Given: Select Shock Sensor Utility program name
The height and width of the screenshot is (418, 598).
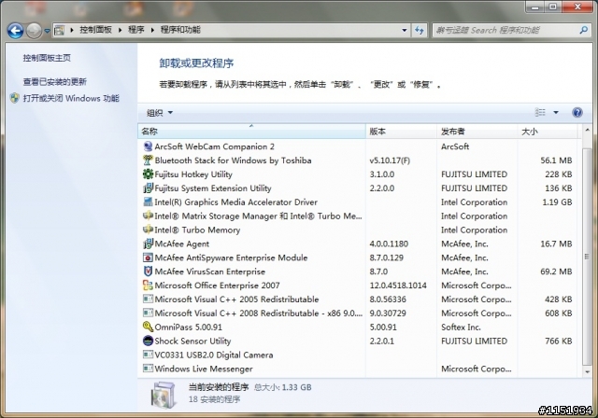Looking at the screenshot, I should [x=192, y=341].
